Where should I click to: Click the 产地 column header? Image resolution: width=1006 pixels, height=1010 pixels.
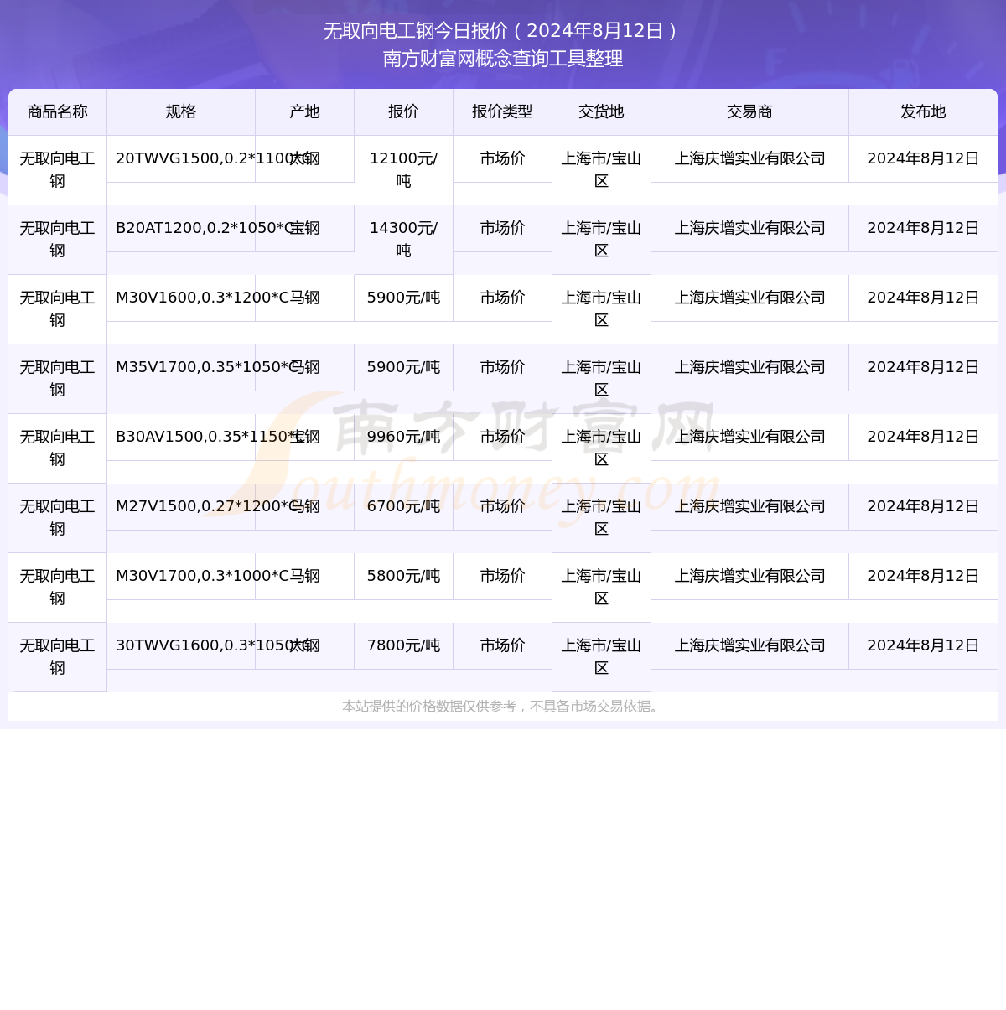(x=304, y=111)
